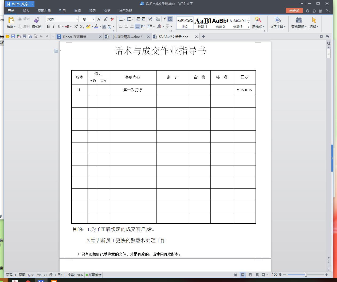Decrease indent icon in ribbon
Screen dimensions: 337x282
pos(138,19)
